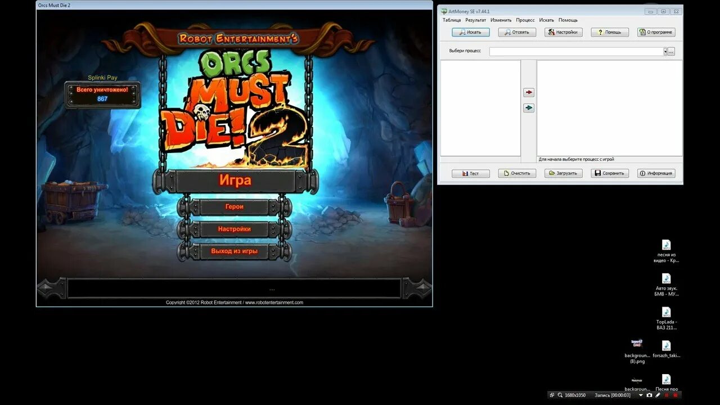Open the Процесс menu
The width and height of the screenshot is (720, 405).
coord(525,20)
